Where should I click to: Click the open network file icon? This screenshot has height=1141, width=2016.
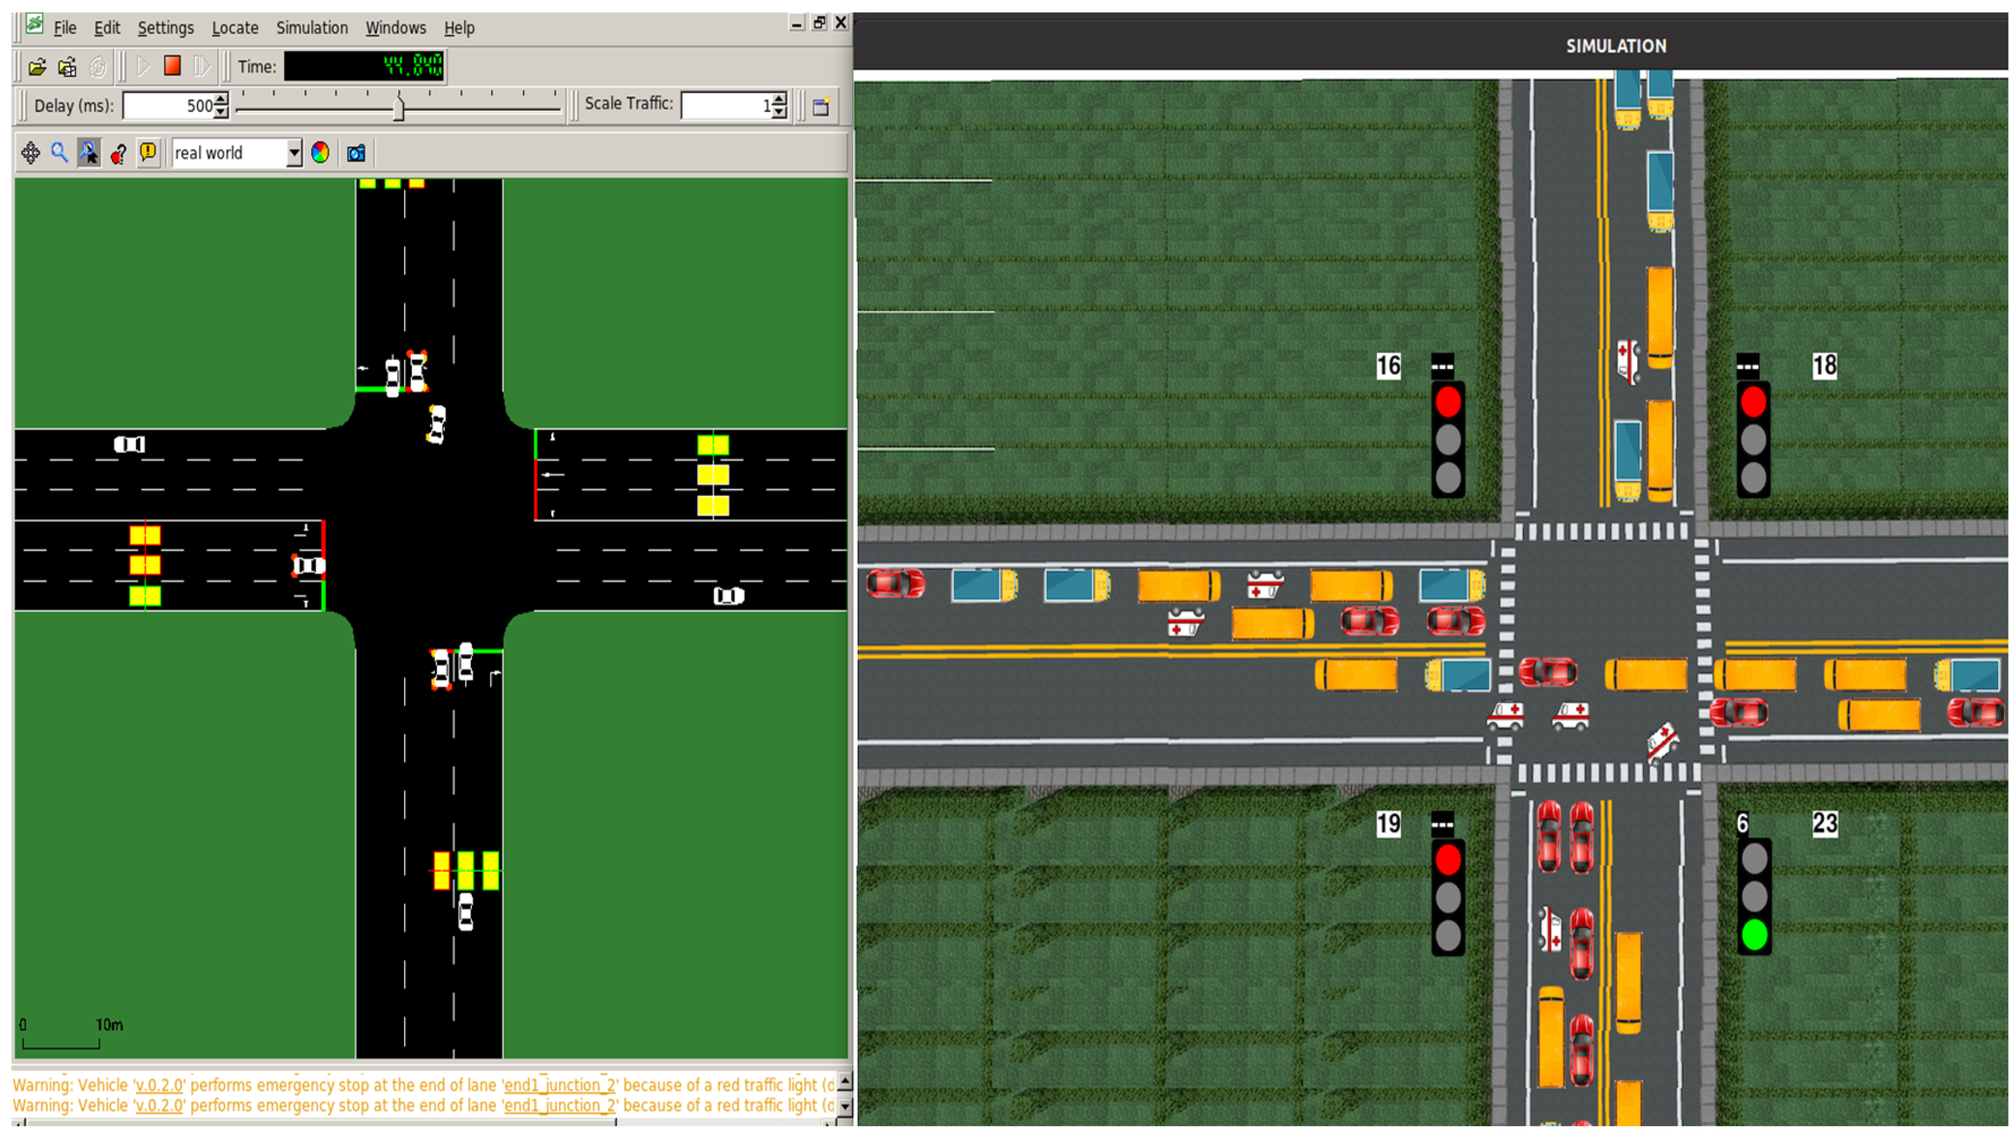pos(67,67)
